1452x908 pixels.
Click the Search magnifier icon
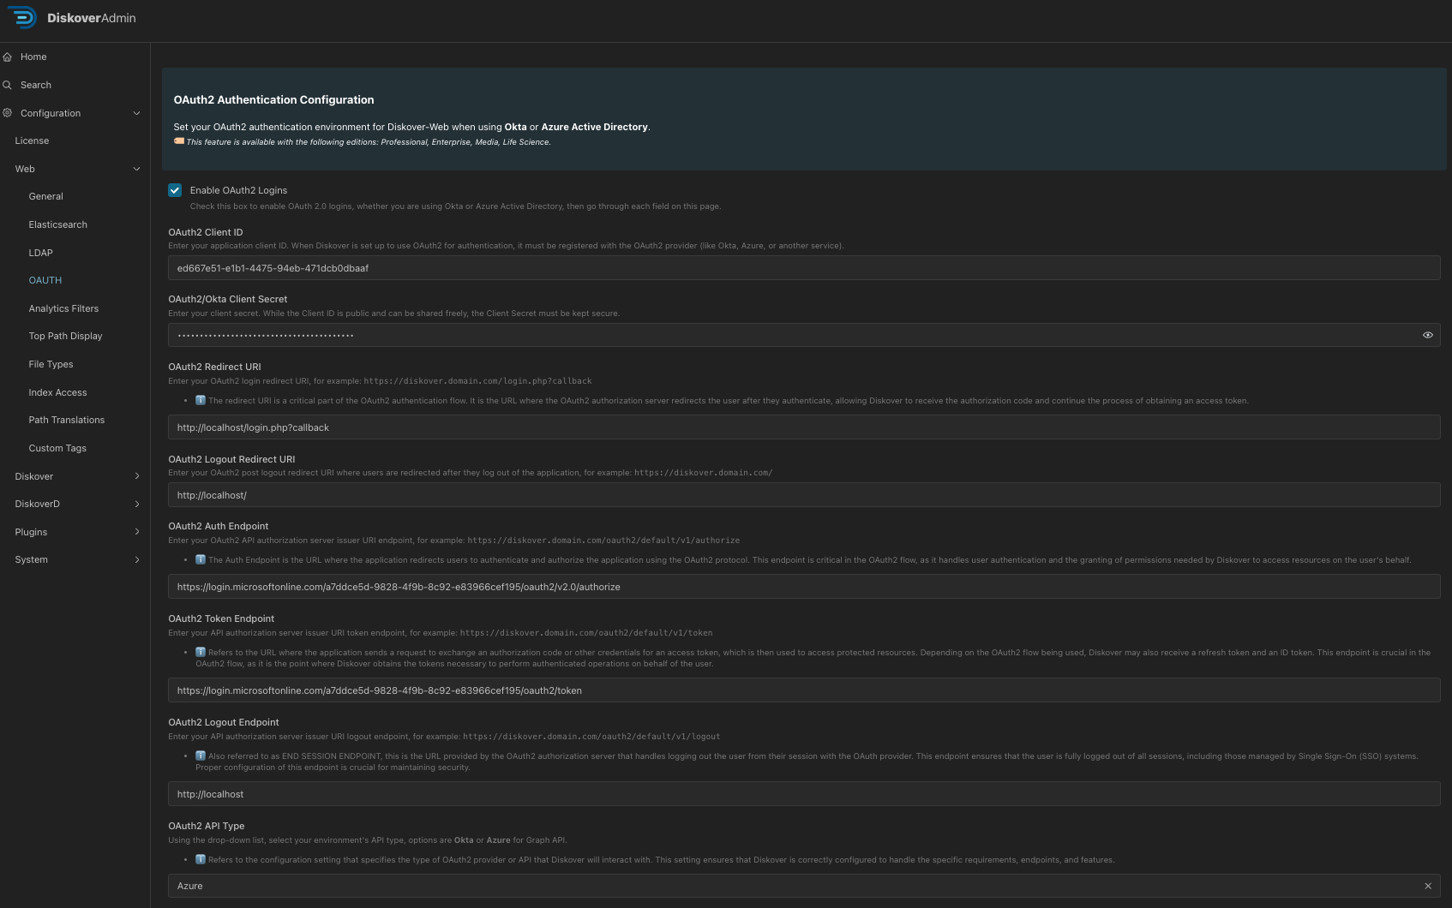tap(7, 85)
